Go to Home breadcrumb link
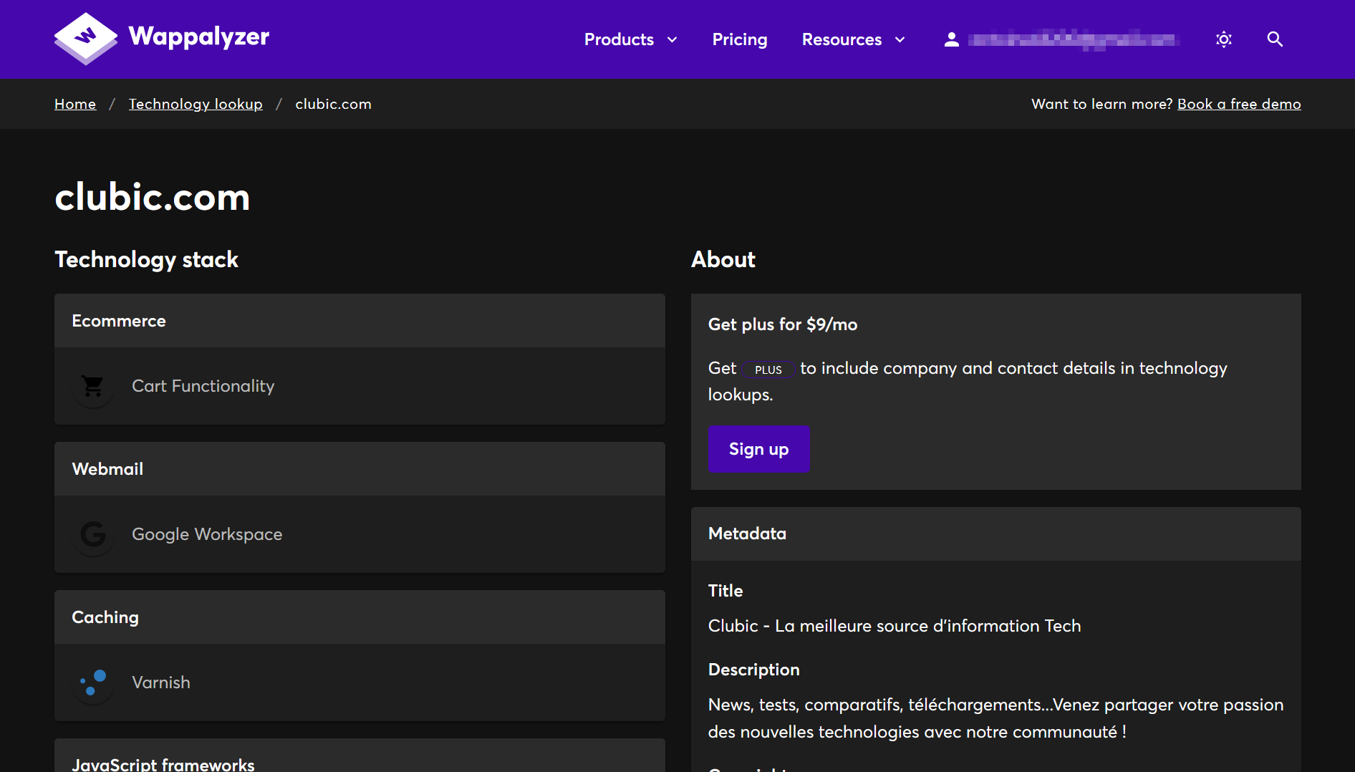 click(75, 104)
